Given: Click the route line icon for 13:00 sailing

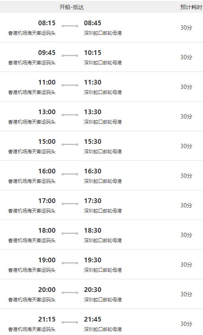Looking at the screenshot, I should tap(70, 115).
